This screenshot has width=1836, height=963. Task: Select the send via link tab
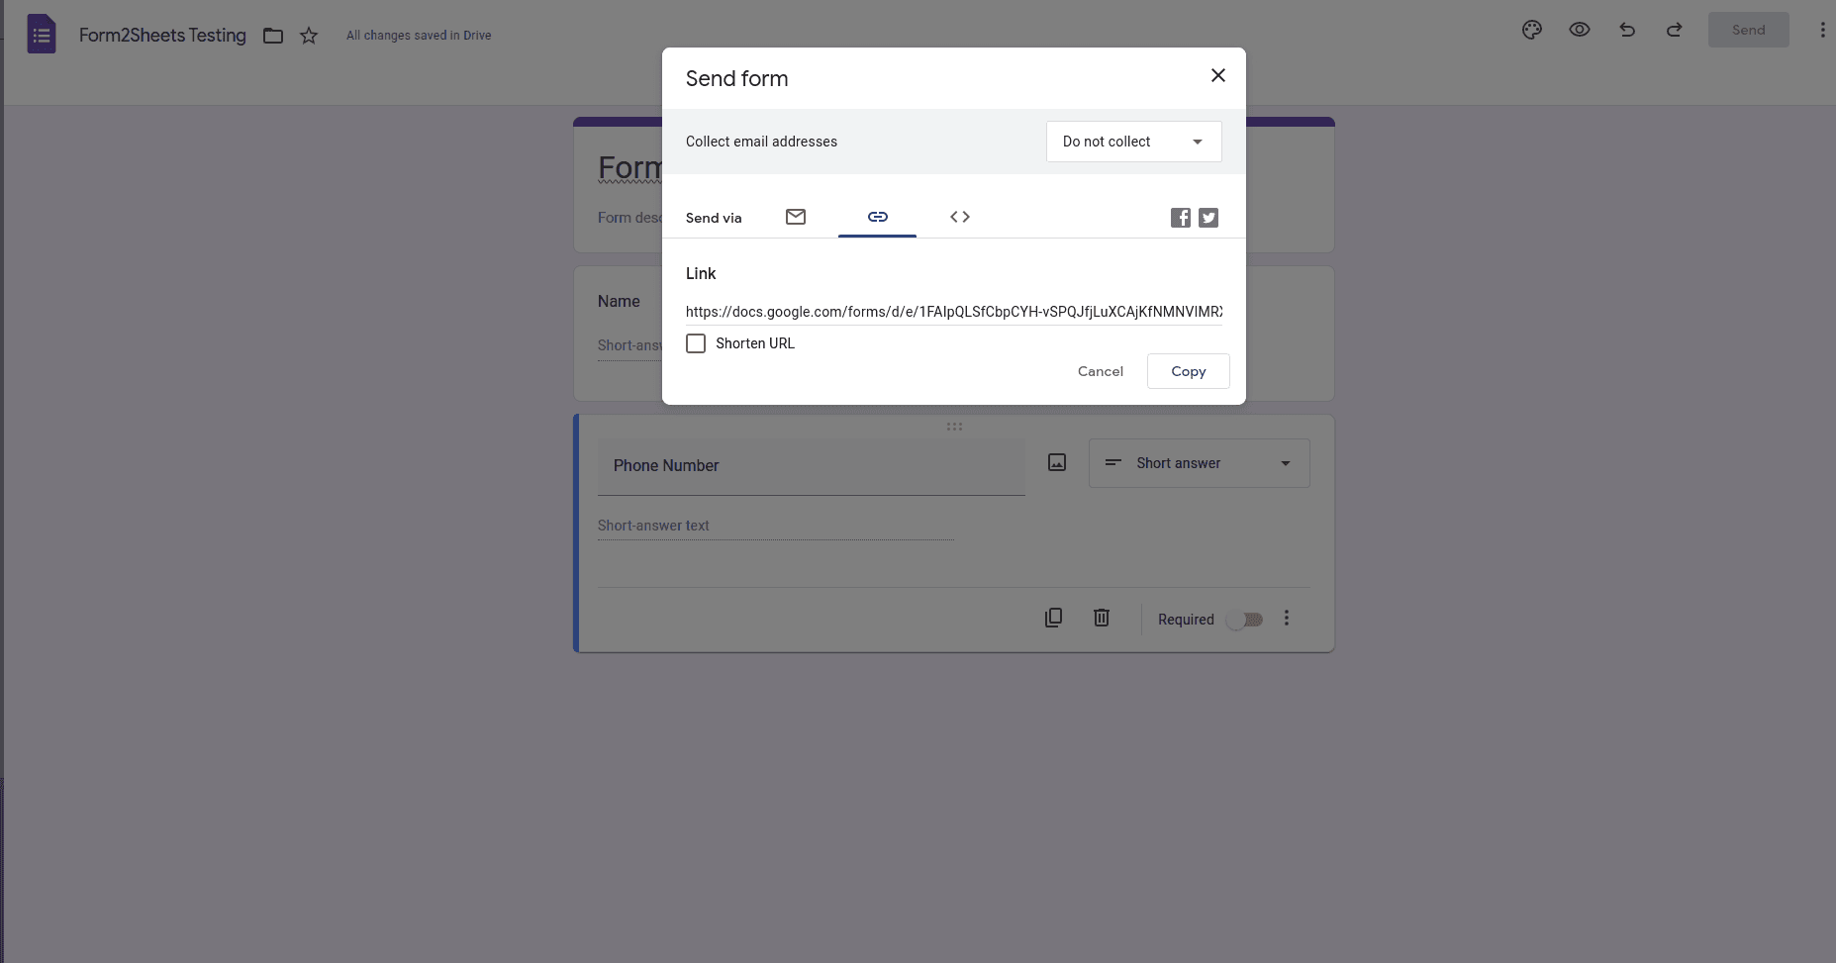(x=878, y=217)
